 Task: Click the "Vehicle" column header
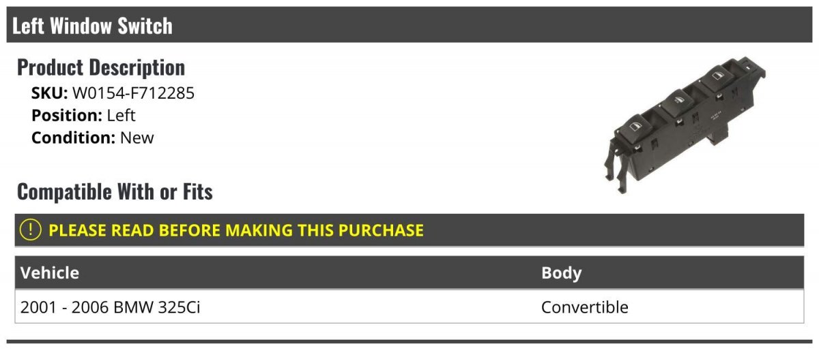(50, 273)
